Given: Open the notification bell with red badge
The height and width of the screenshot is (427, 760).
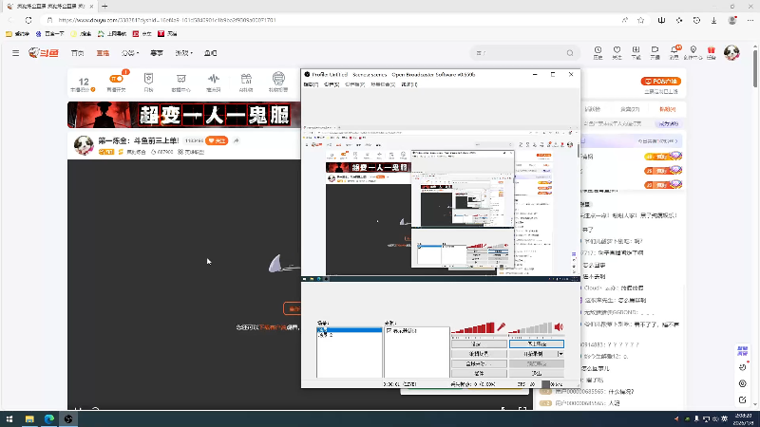Looking at the screenshot, I should [x=674, y=52].
